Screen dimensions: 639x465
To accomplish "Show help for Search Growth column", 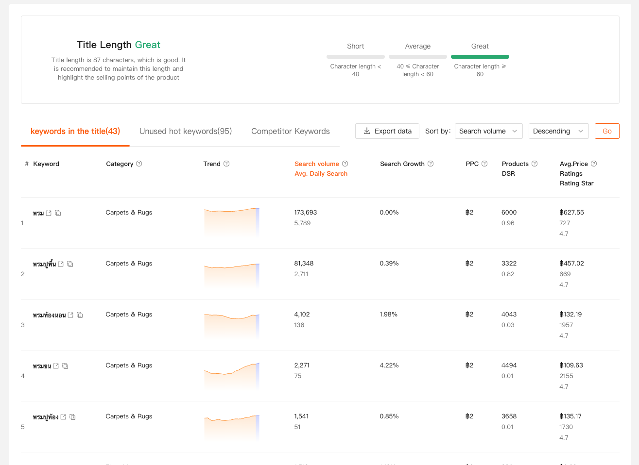I will click(431, 164).
